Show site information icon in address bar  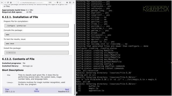[x=18, y=2]
